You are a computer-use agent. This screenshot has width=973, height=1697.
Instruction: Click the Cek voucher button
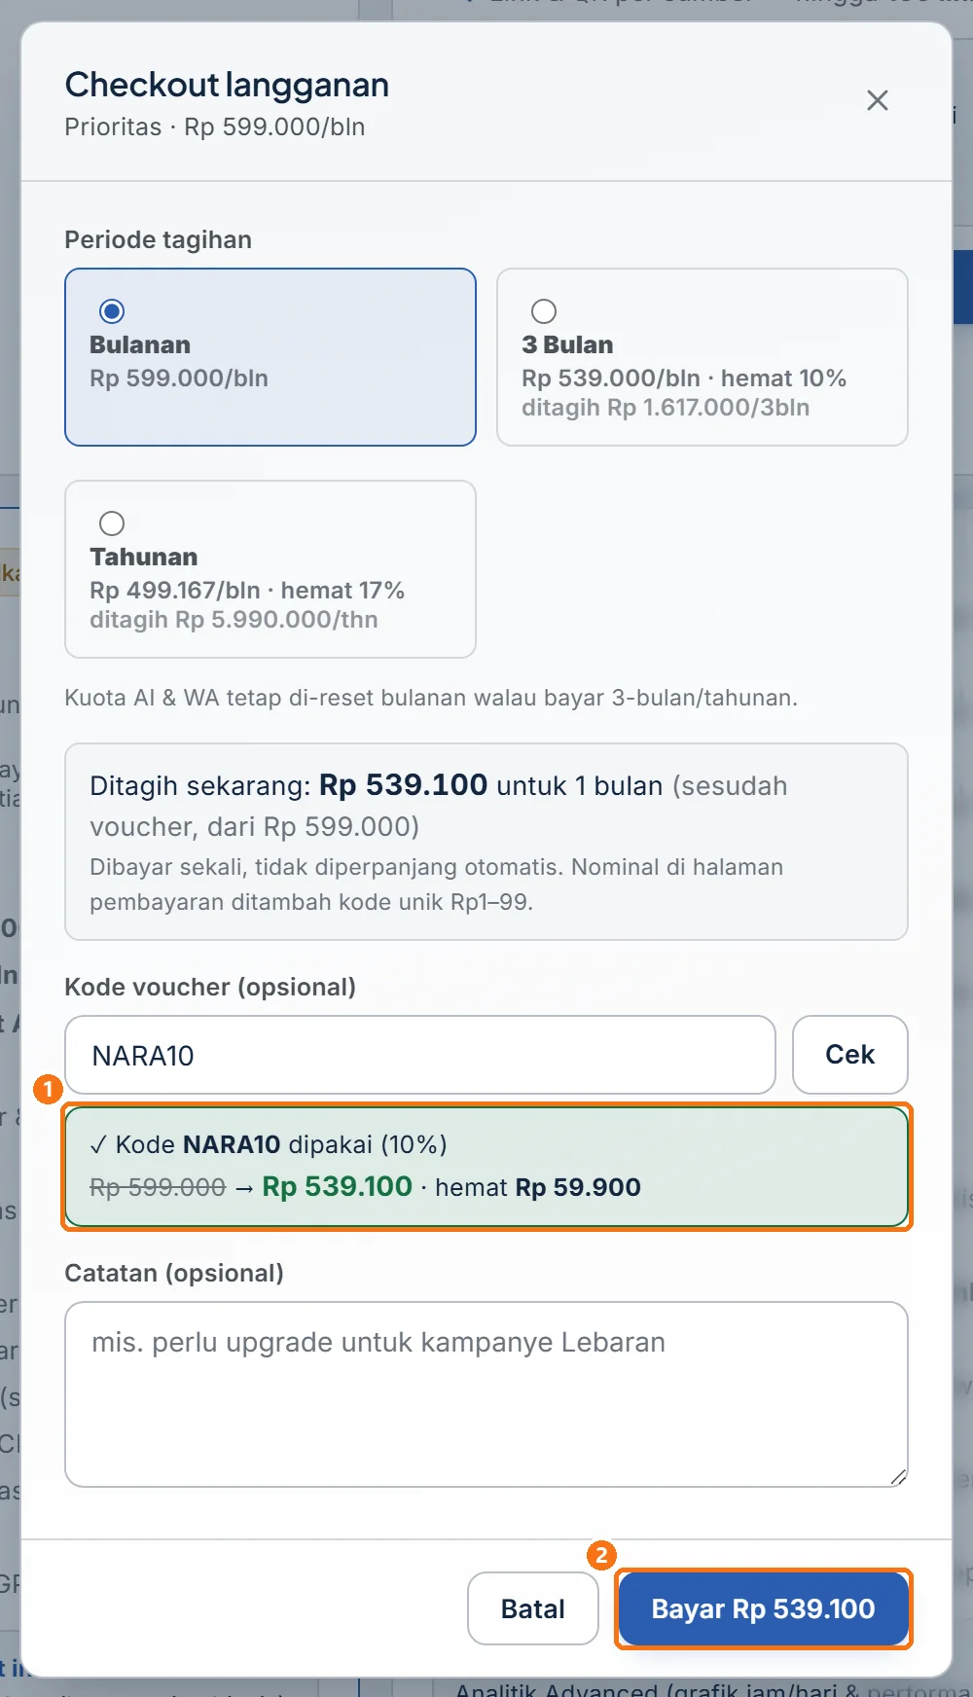point(850,1055)
